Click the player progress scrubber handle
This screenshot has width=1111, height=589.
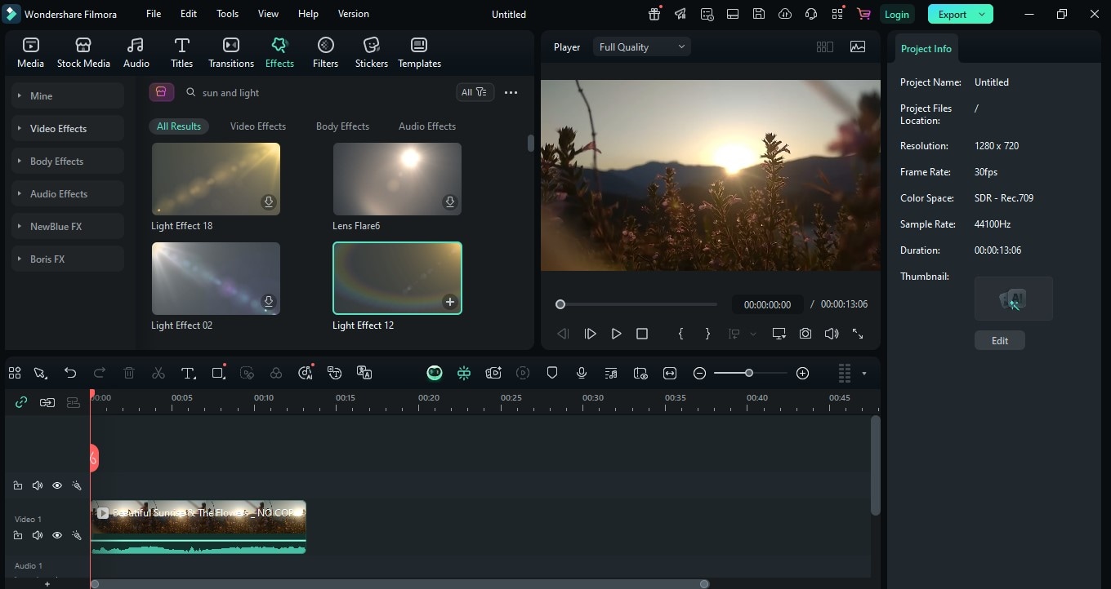(560, 304)
